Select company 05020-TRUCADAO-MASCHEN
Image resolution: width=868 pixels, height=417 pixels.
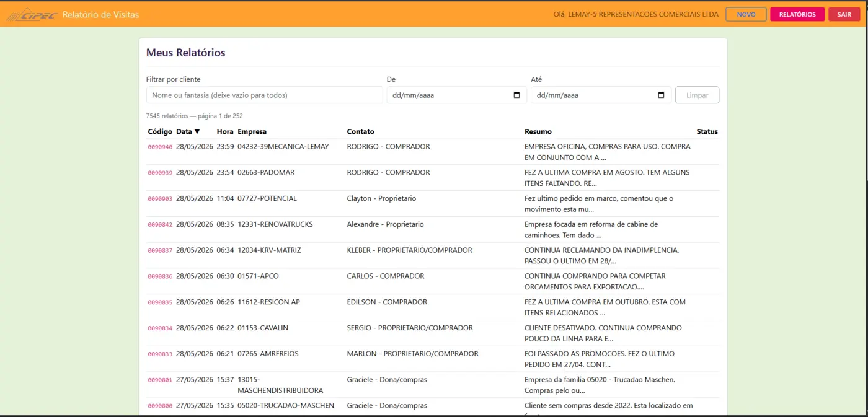click(286, 405)
